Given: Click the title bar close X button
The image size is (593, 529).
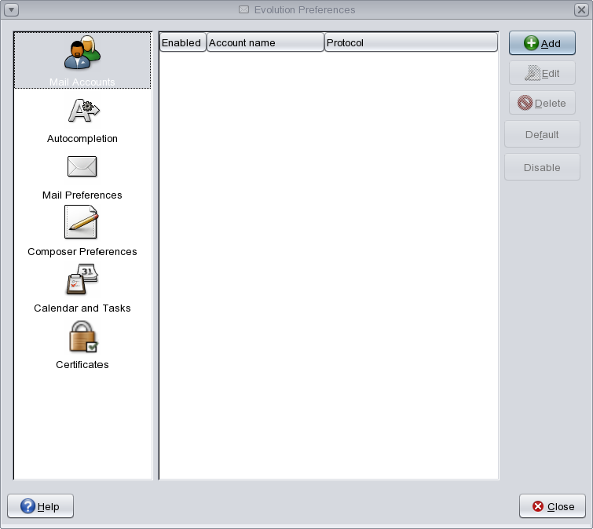Looking at the screenshot, I should click(x=581, y=10).
